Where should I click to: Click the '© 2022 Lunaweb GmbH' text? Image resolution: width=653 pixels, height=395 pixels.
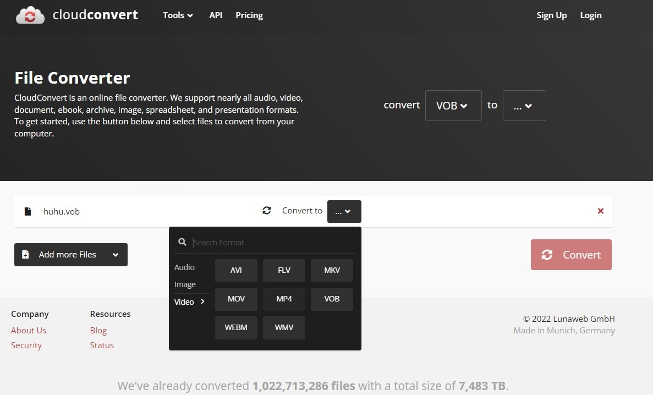pos(569,319)
